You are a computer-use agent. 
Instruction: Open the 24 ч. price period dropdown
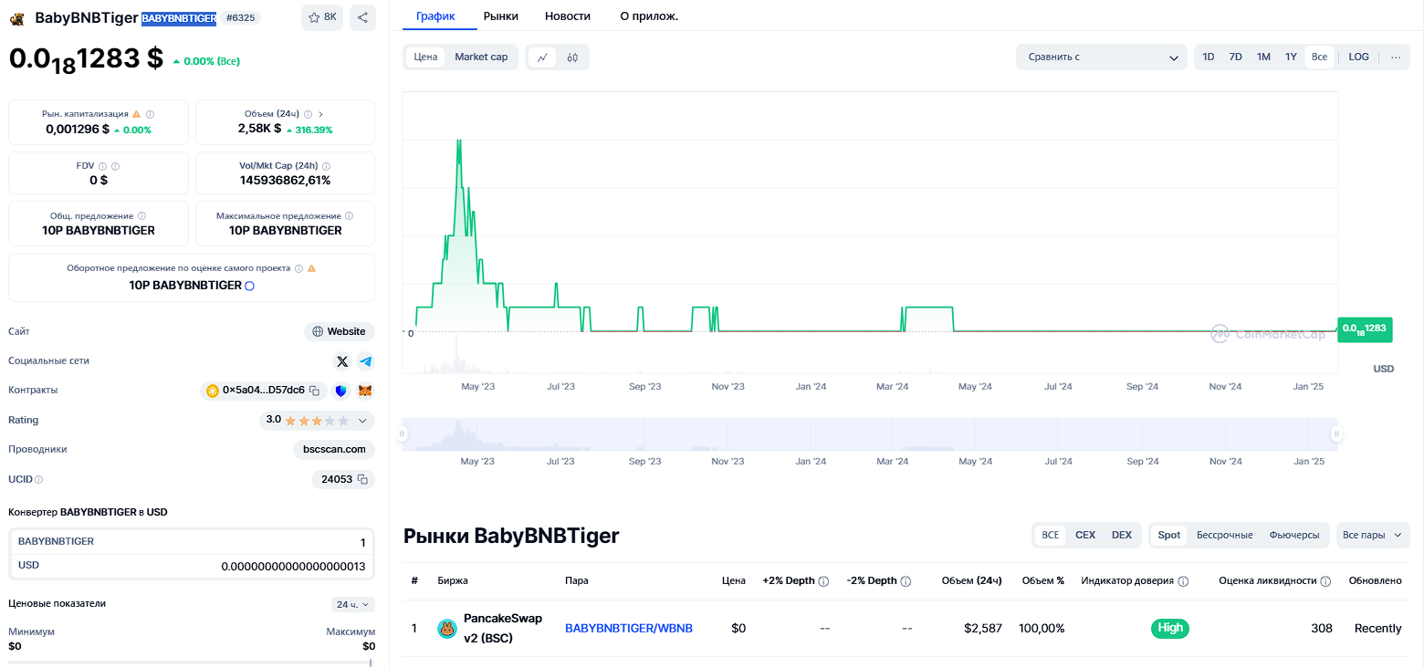tap(353, 604)
